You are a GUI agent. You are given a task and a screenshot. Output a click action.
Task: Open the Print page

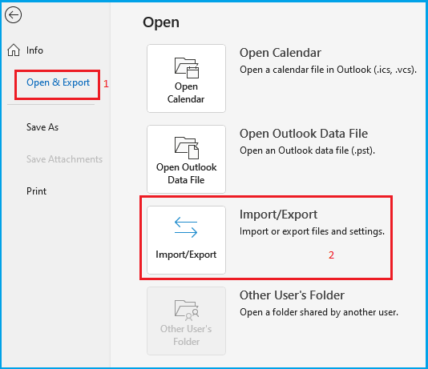click(36, 191)
